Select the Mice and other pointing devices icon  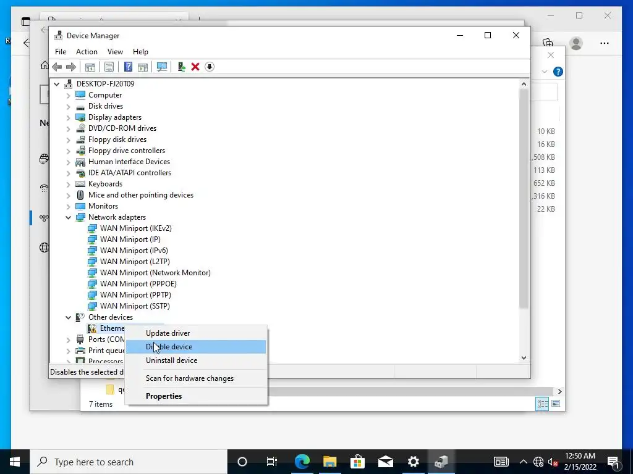(80, 195)
